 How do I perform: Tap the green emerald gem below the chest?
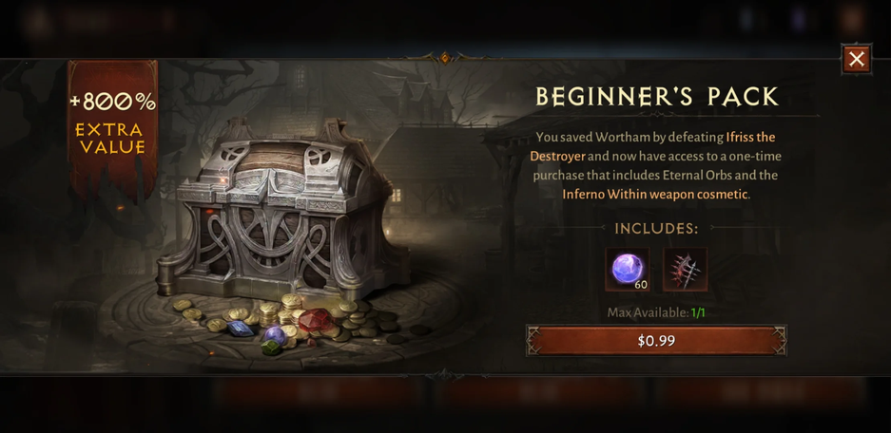tap(271, 348)
